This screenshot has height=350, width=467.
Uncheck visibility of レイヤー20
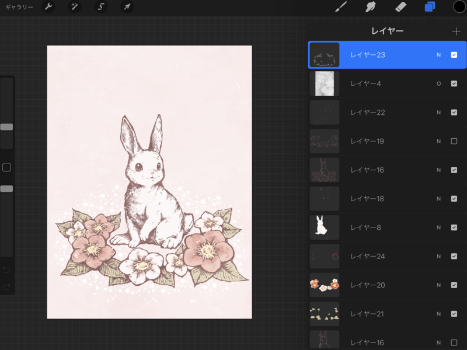pyautogui.click(x=454, y=285)
